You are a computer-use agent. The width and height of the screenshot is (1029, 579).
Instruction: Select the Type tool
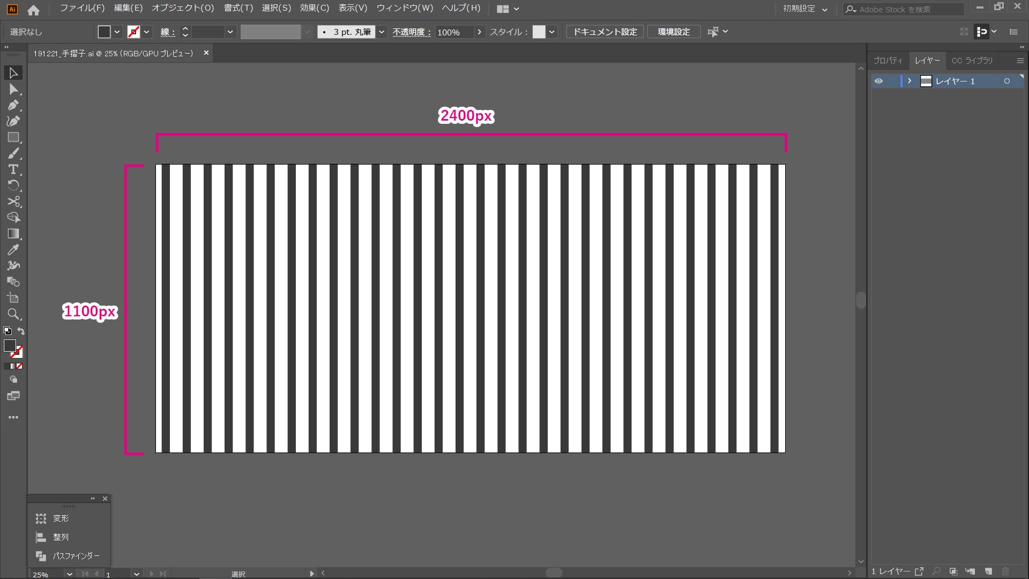click(x=13, y=169)
